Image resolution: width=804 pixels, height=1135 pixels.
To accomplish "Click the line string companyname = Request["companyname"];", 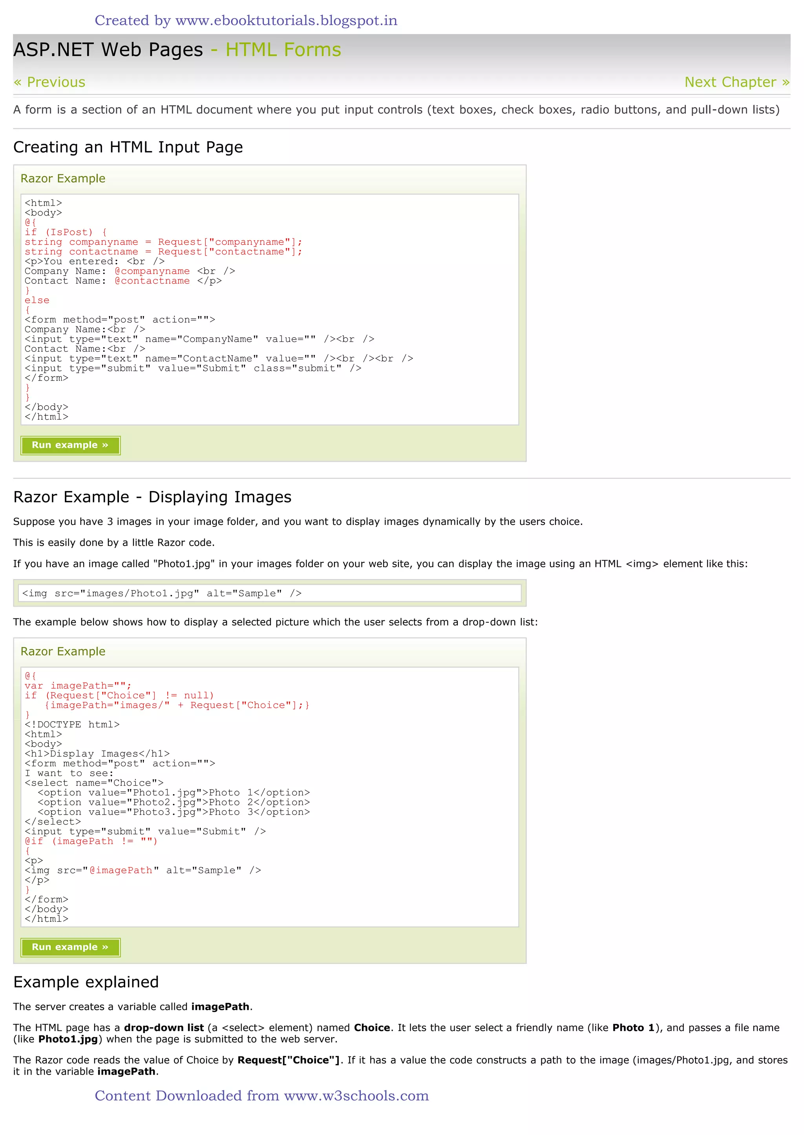I will coord(163,242).
